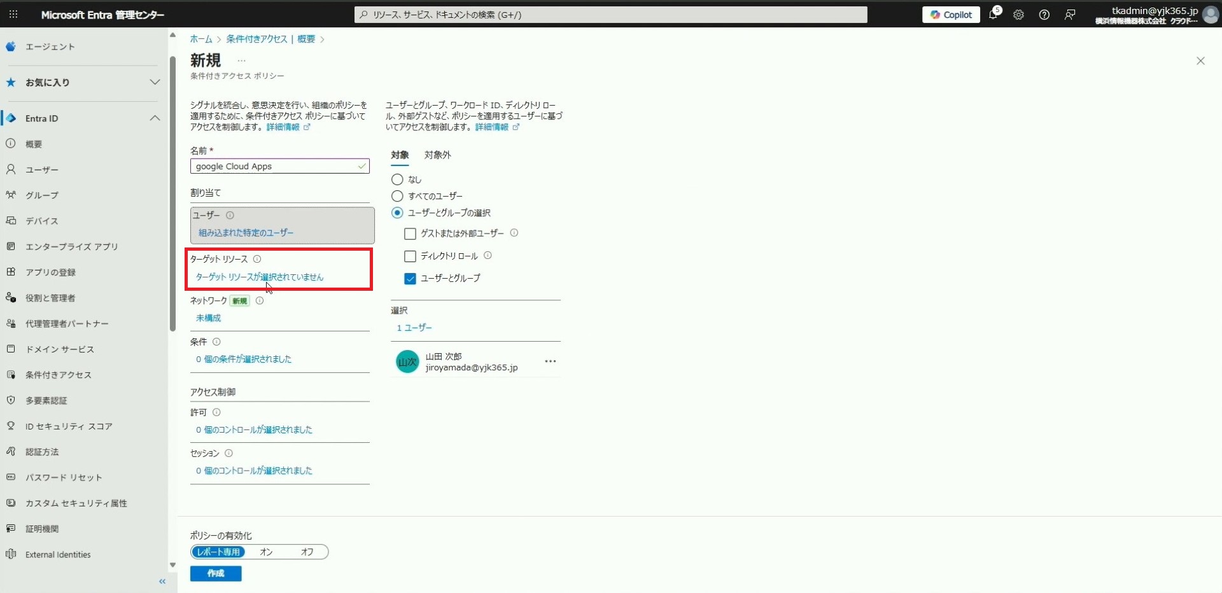Click ターゲット リソースが選択されていません link

click(260, 277)
